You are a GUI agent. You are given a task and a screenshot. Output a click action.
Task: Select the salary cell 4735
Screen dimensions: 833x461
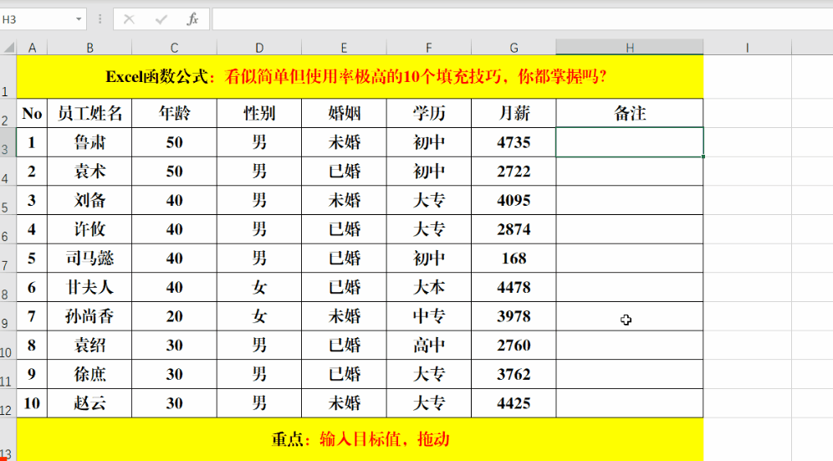point(514,142)
